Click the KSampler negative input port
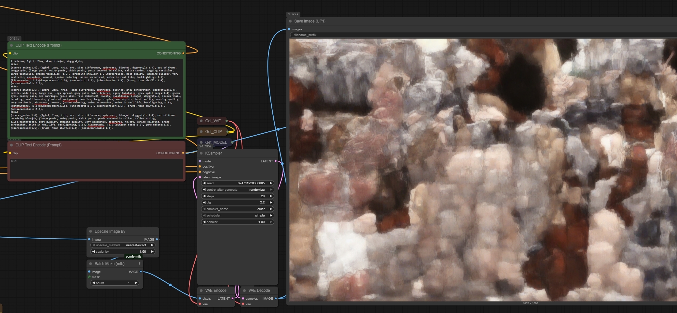Screen dimensions: 677x313 [200, 172]
